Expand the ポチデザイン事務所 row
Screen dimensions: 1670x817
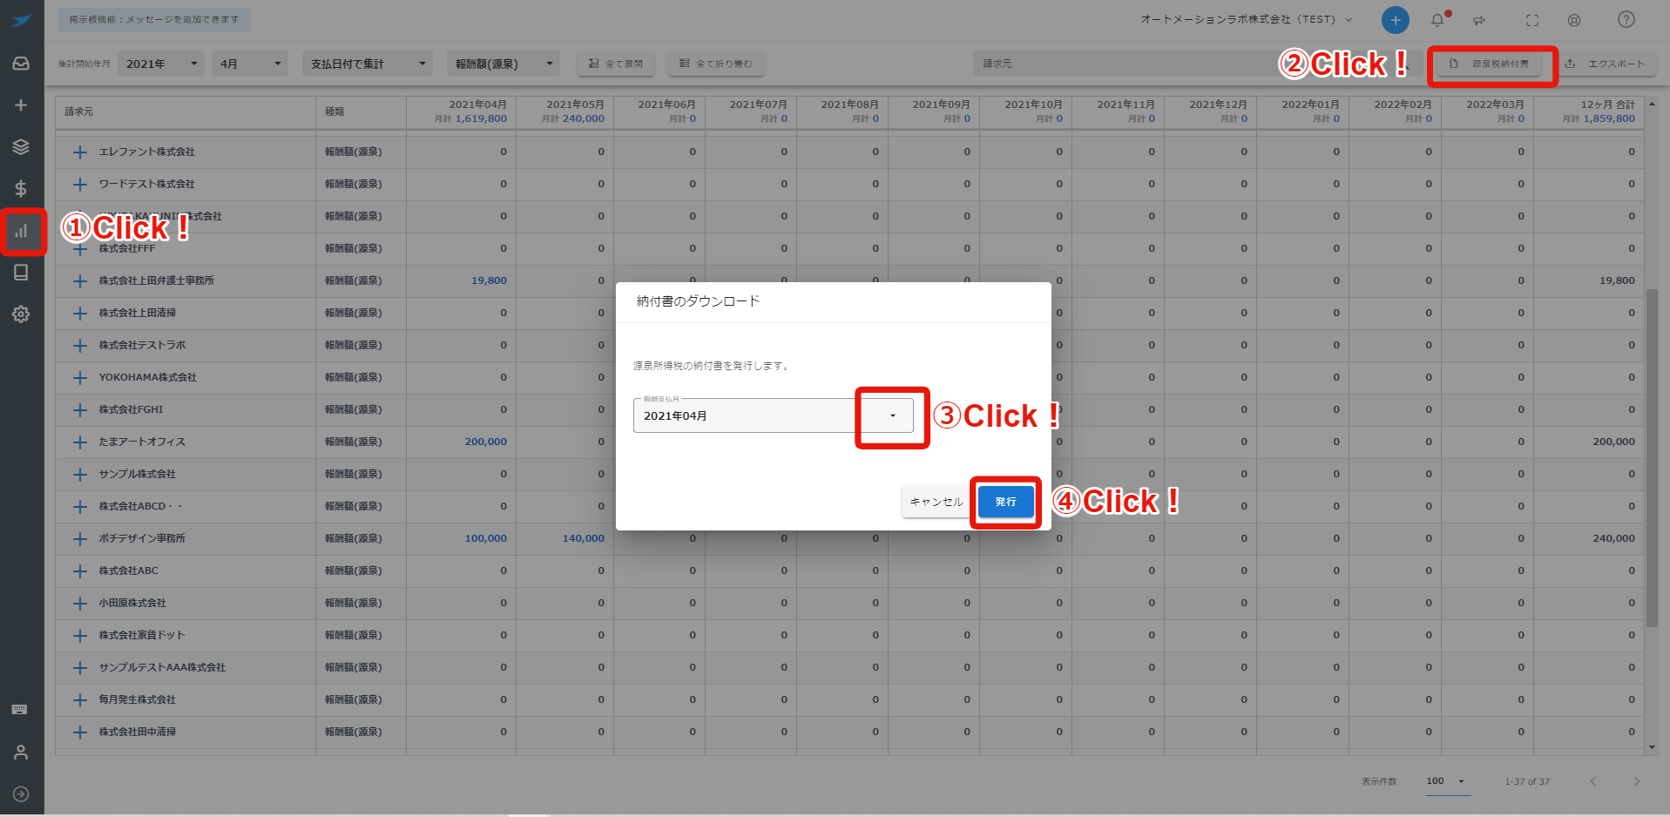click(80, 539)
